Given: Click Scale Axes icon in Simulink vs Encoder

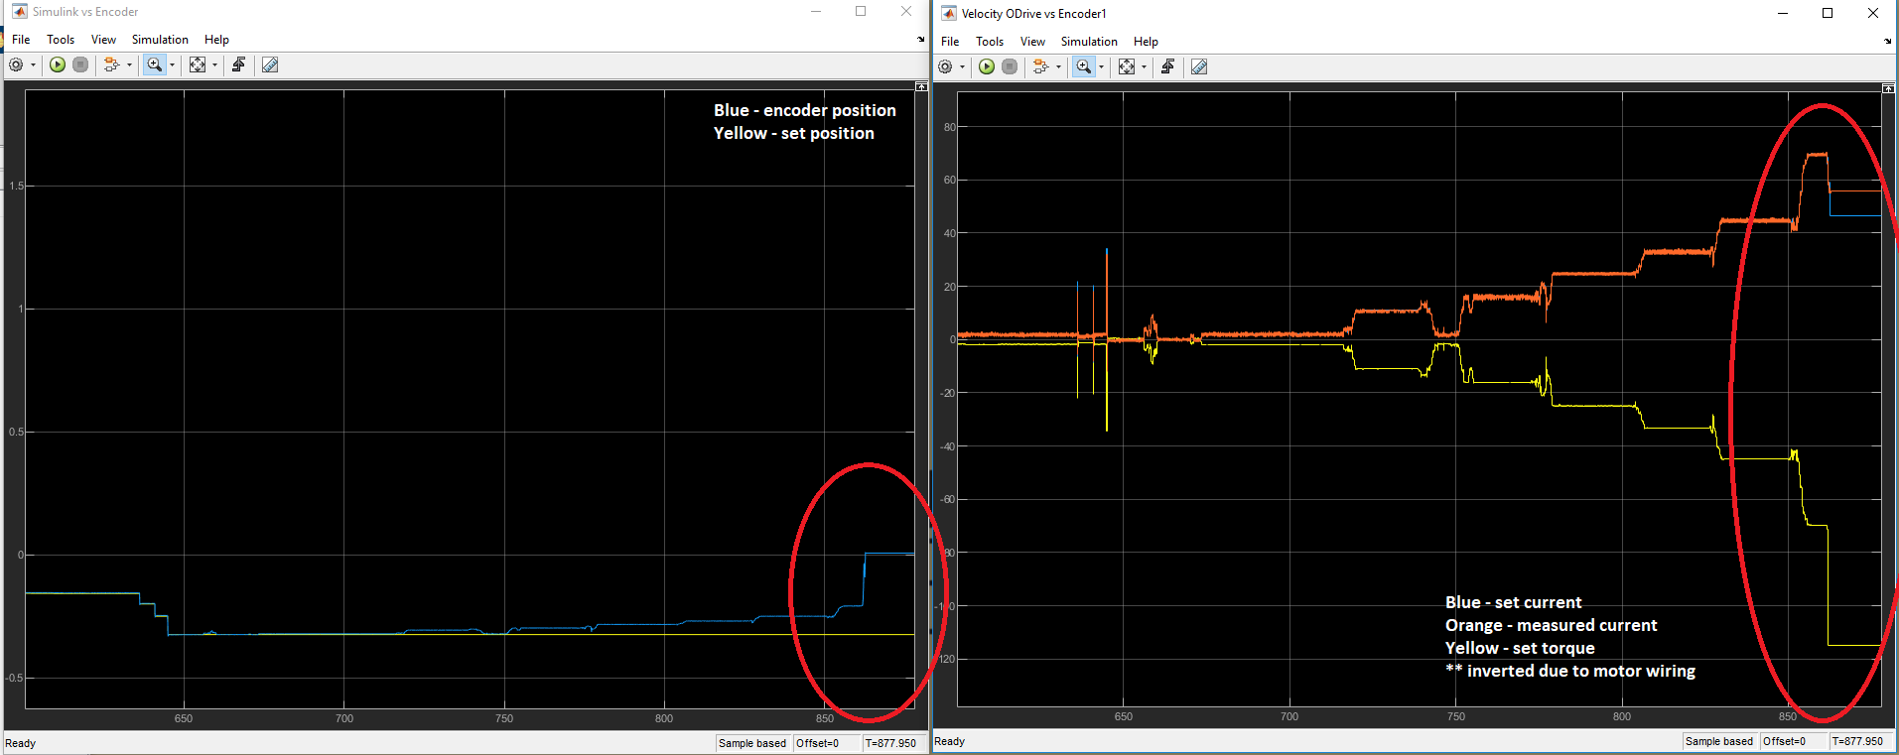Looking at the screenshot, I should [198, 64].
